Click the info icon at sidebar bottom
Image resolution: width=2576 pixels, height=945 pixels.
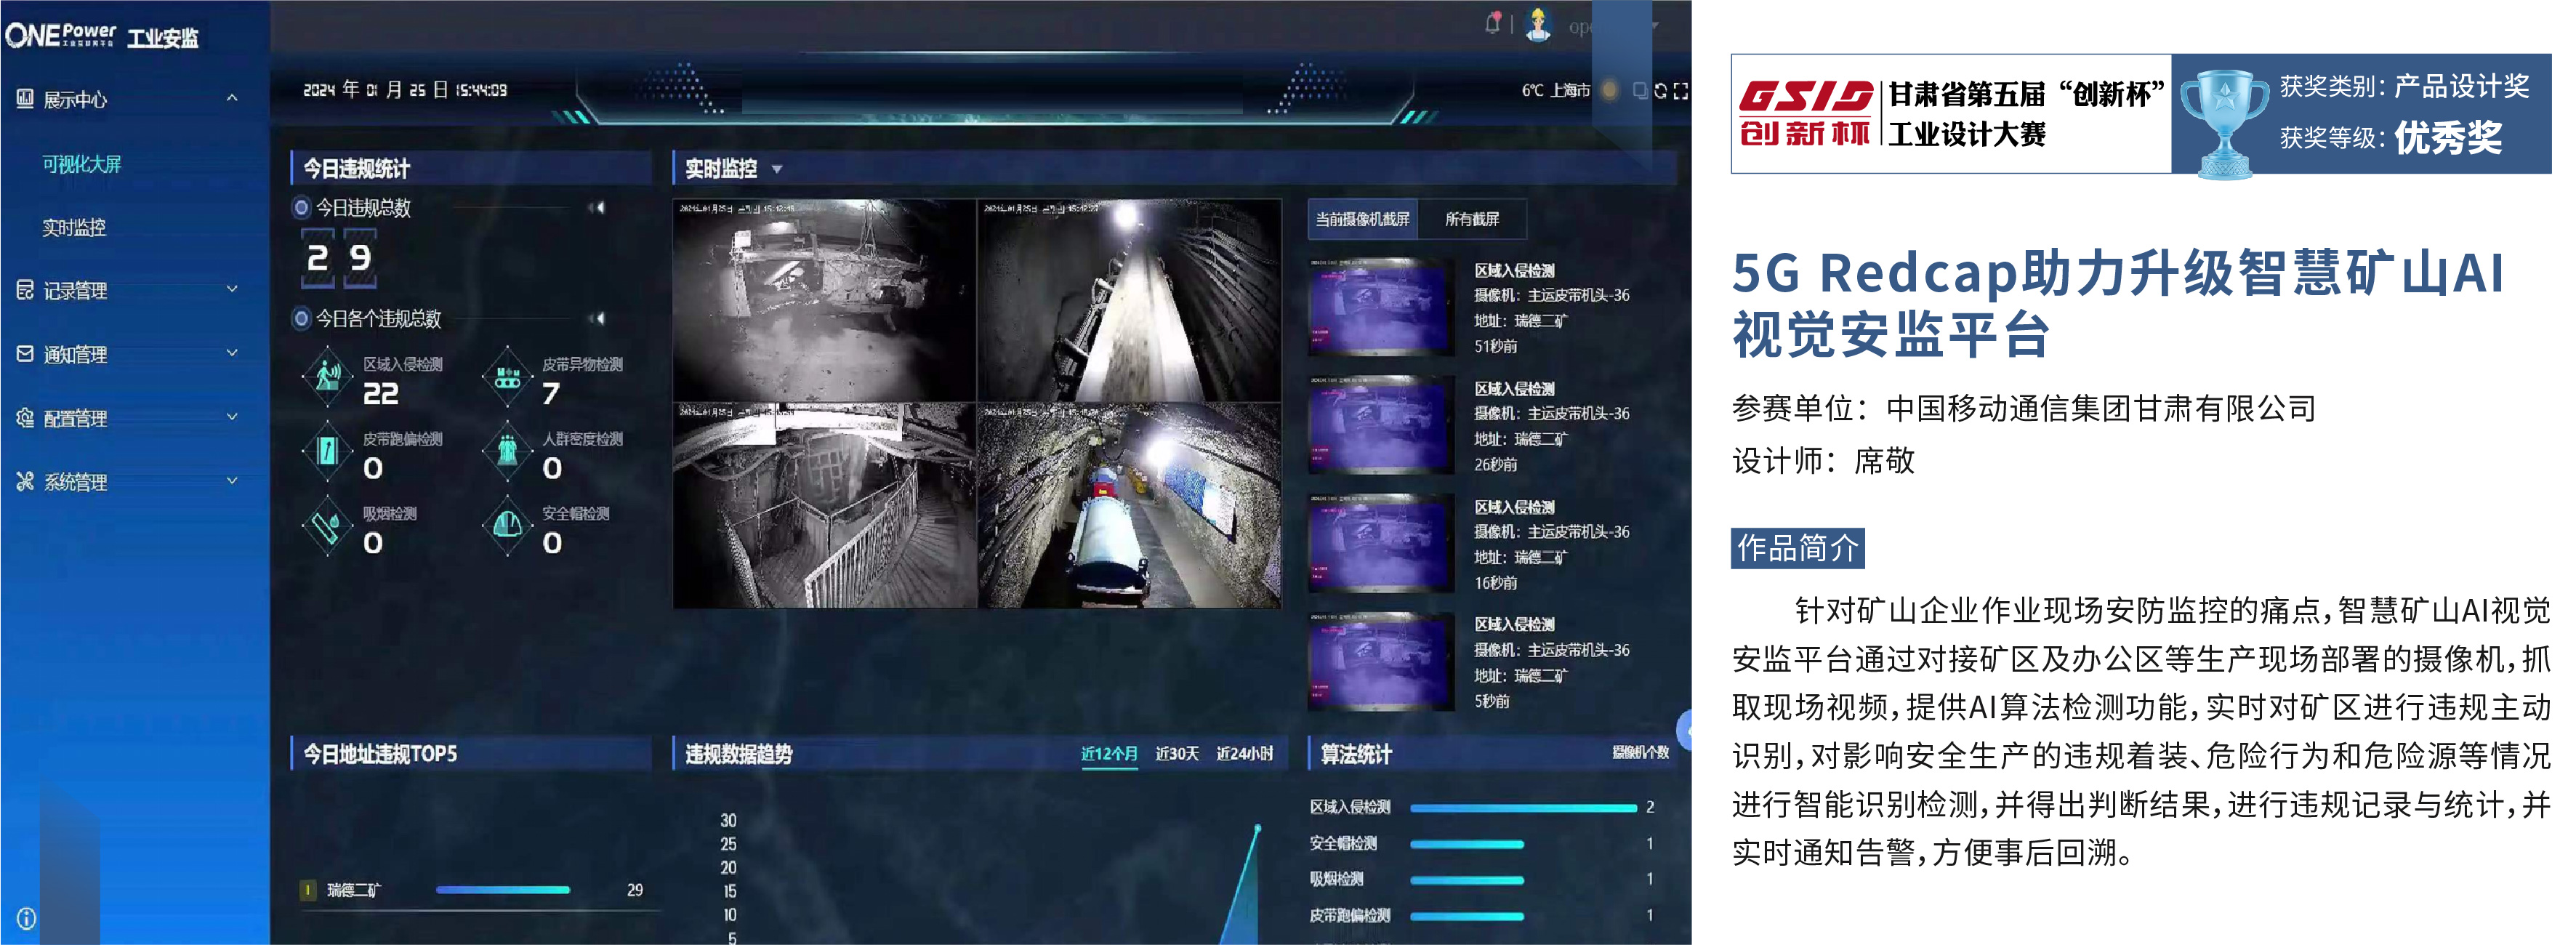[26, 918]
